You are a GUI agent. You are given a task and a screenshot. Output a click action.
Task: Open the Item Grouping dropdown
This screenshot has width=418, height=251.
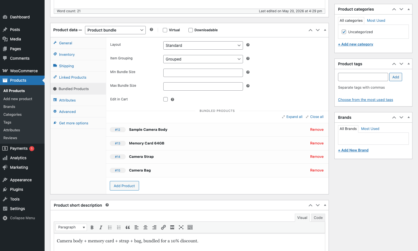click(x=203, y=59)
